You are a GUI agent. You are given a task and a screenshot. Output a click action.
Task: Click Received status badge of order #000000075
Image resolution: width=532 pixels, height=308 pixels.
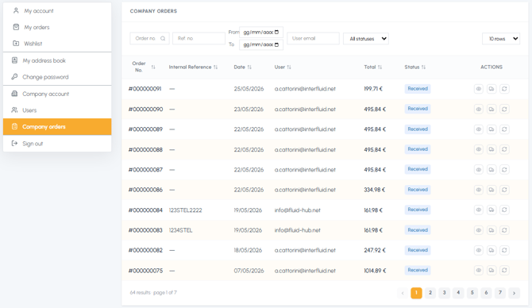(418, 271)
